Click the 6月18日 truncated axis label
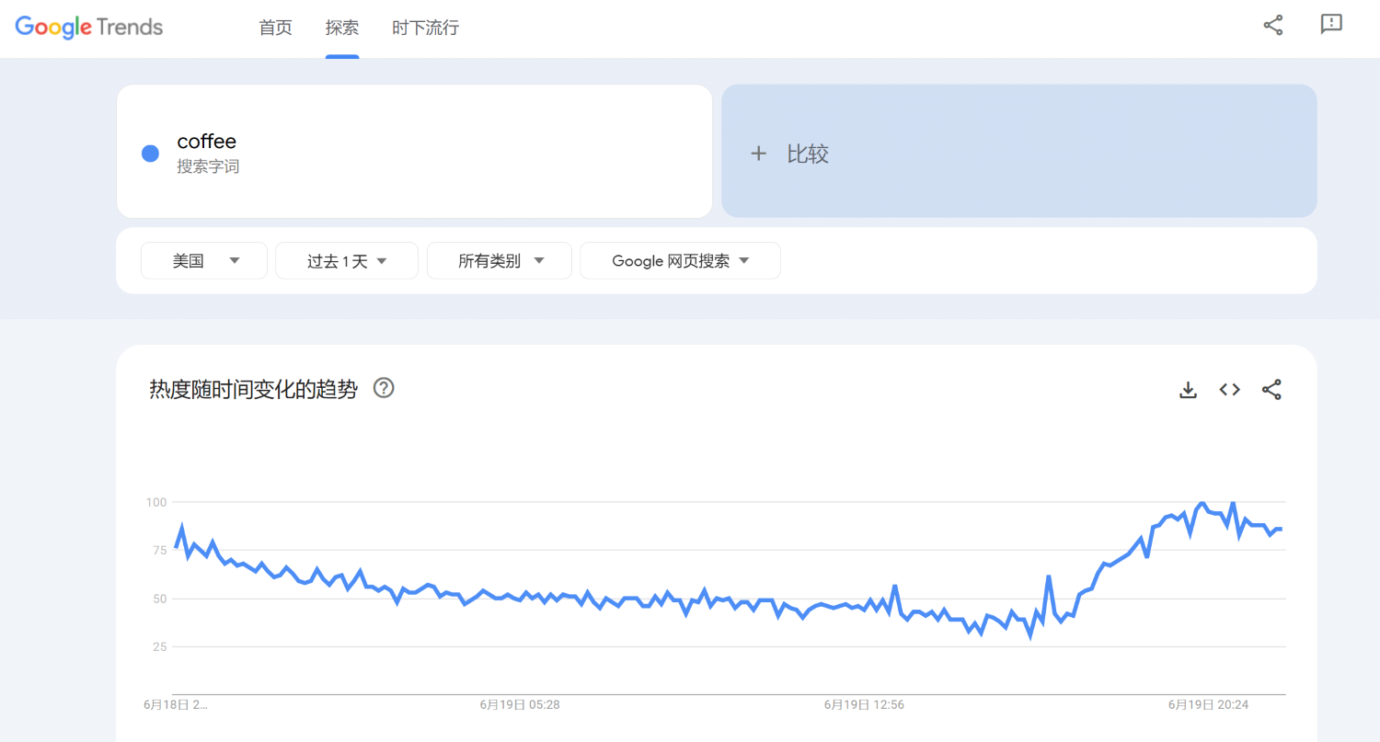 pyautogui.click(x=176, y=705)
